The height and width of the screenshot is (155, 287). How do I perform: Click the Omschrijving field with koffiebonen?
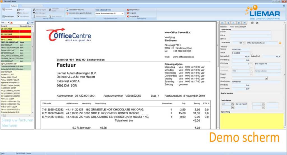tap(256, 82)
